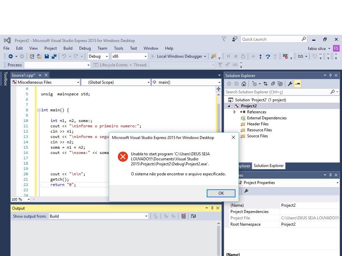The width and height of the screenshot is (342, 256).
Task: Expand the References tree node
Action: coord(235,112)
